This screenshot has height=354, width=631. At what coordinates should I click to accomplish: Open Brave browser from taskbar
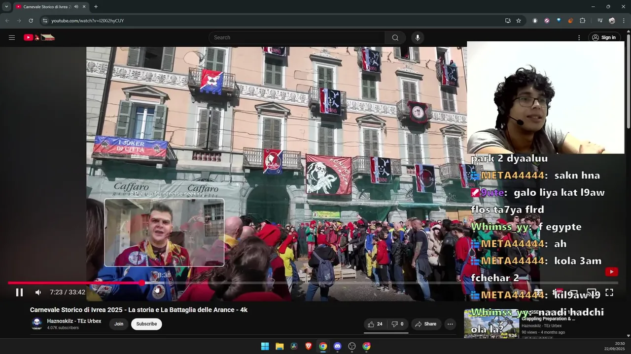[309, 346]
